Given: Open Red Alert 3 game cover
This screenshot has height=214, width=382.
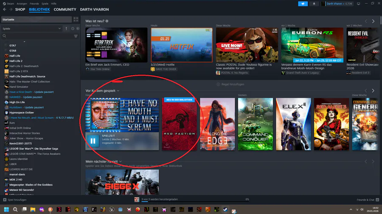Looking at the screenshot, I should click(331, 124).
